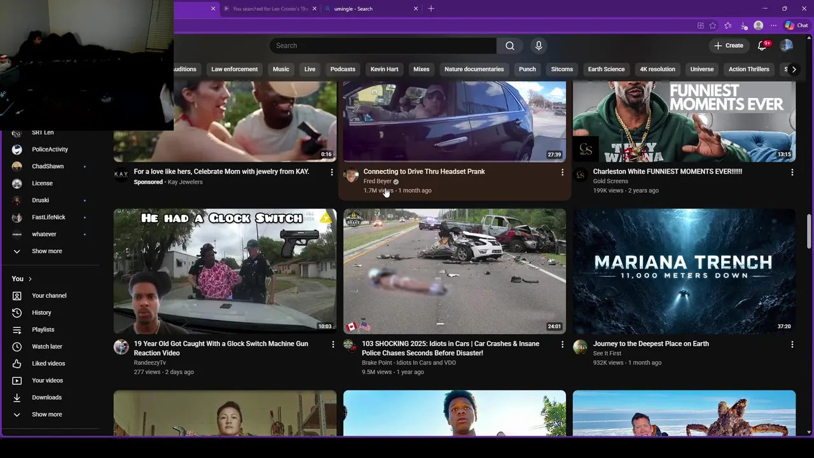Open the browser downloads icon

(743, 25)
